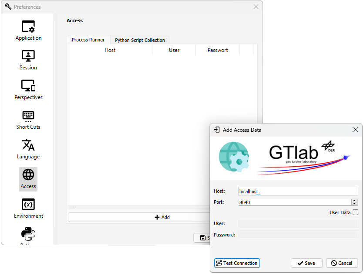
Task: Click the horizontal scrollbar of the access table
Action: click(x=142, y=207)
